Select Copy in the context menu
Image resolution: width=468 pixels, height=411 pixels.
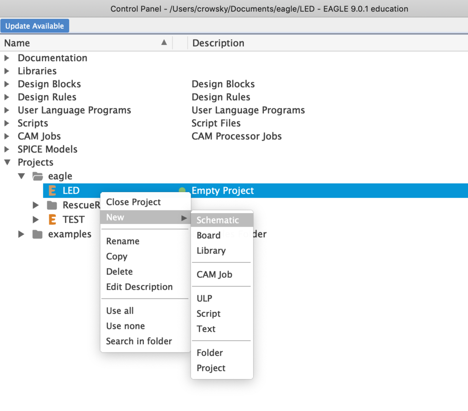[146, 256]
